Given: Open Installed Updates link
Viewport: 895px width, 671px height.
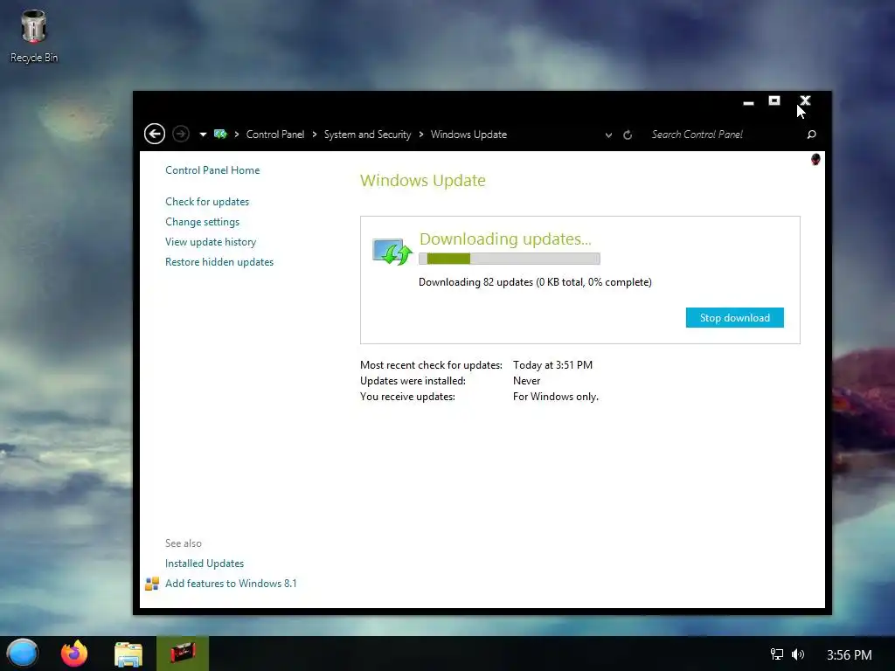Looking at the screenshot, I should pyautogui.click(x=205, y=564).
